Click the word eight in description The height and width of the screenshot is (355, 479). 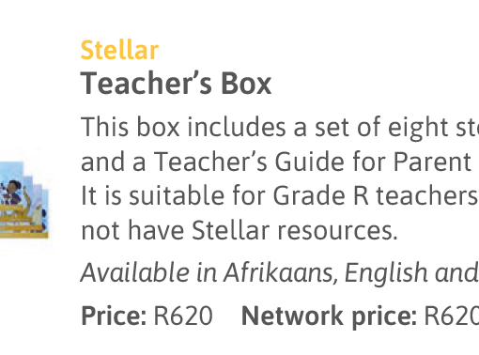point(418,129)
